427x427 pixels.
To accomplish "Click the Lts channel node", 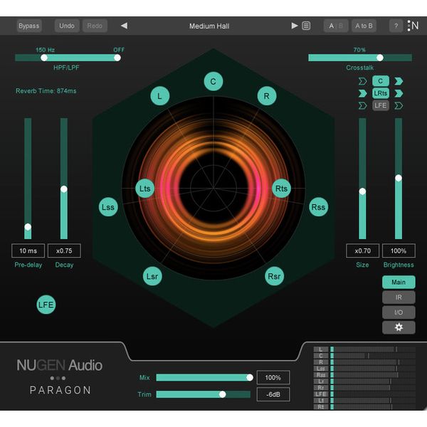I will click(x=145, y=189).
